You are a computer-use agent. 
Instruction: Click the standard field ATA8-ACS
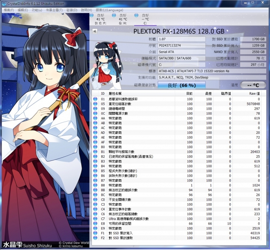(212, 71)
